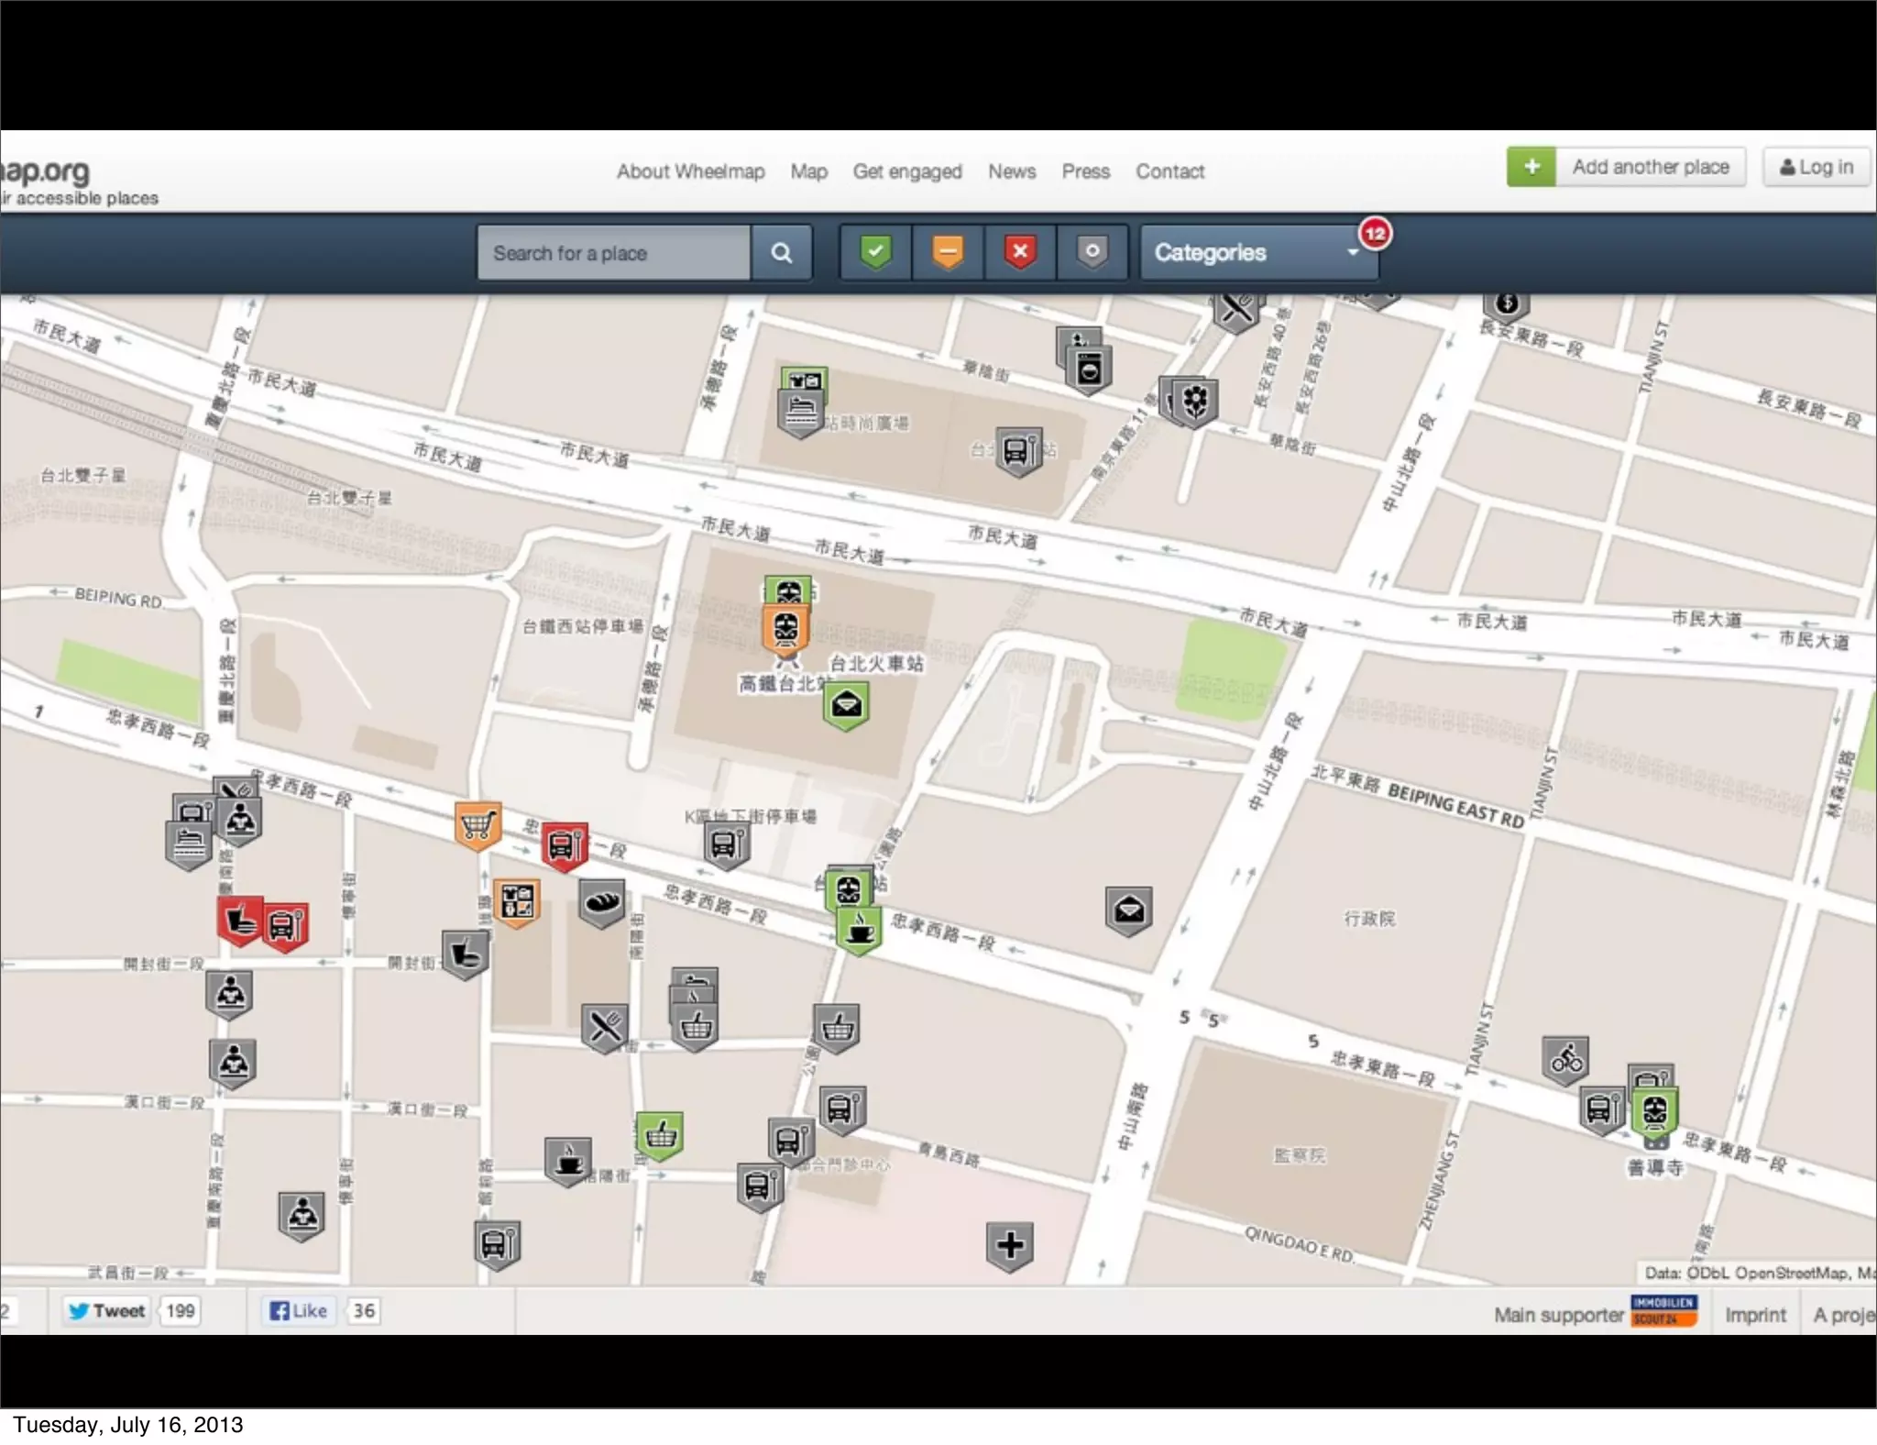1877x1445 pixels.
Task: Go to the Get engaged page
Action: pyautogui.click(x=907, y=171)
